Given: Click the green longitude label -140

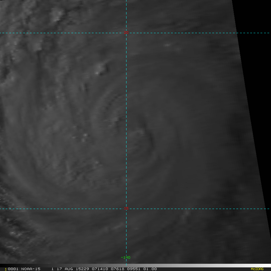Looking at the screenshot, I should 126,257.
